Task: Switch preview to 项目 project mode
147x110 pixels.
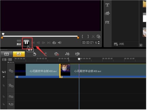Action: pyautogui.click(x=19, y=41)
